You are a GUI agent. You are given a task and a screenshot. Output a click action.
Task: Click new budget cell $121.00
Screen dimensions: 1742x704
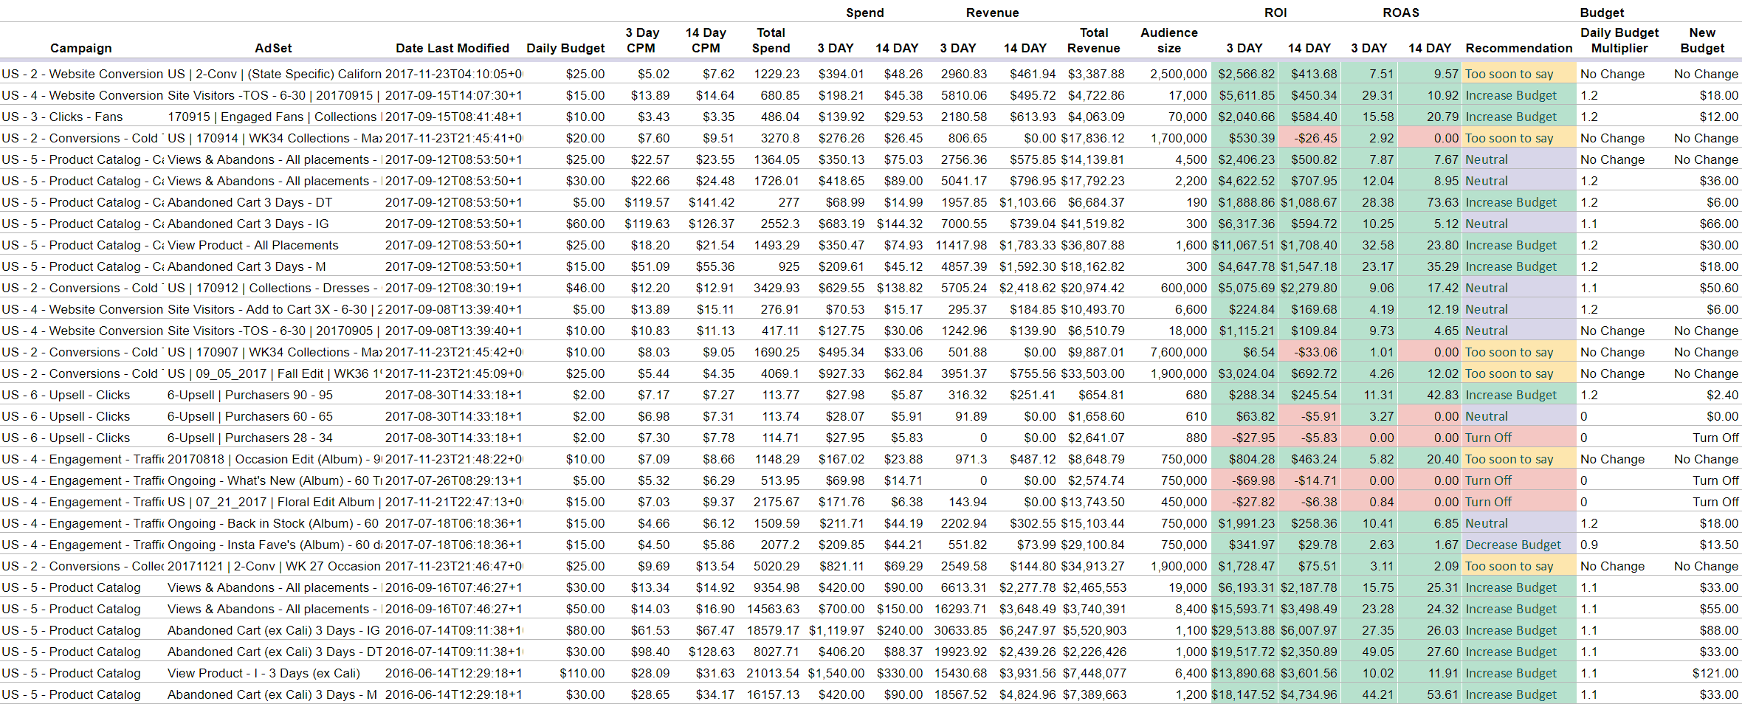coord(1715,673)
